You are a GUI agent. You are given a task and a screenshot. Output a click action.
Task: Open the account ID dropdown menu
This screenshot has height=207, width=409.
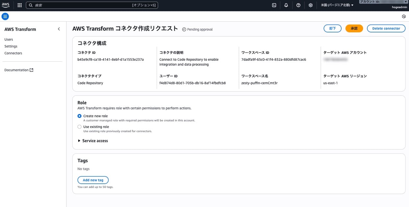pos(383,2)
